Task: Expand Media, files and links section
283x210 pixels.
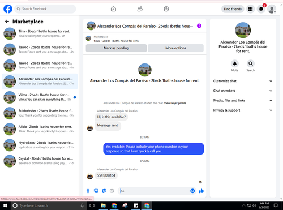Action: coord(243,100)
